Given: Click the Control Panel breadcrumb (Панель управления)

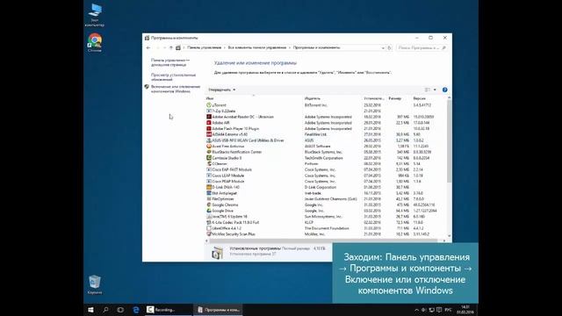Looking at the screenshot, I should point(205,47).
